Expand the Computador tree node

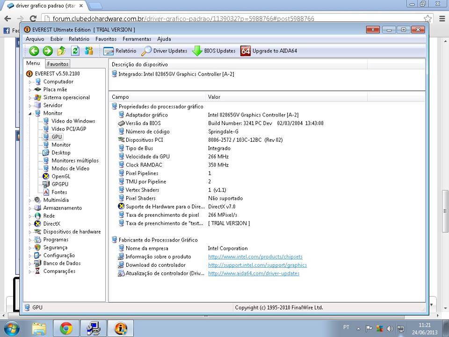[30, 82]
